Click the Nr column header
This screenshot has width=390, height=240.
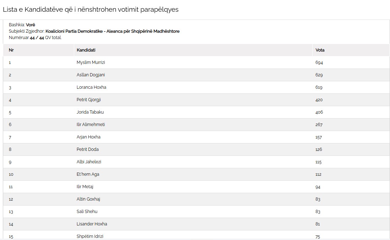point(11,50)
